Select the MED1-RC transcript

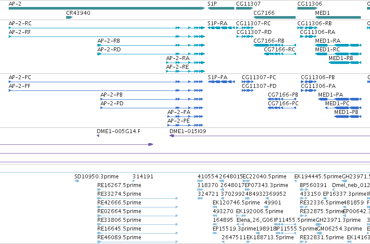(x=338, y=54)
